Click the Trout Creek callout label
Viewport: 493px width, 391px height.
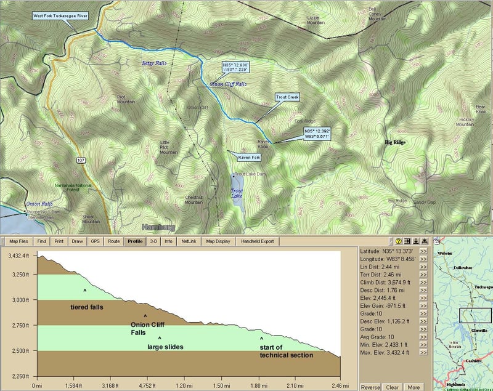pos(287,97)
